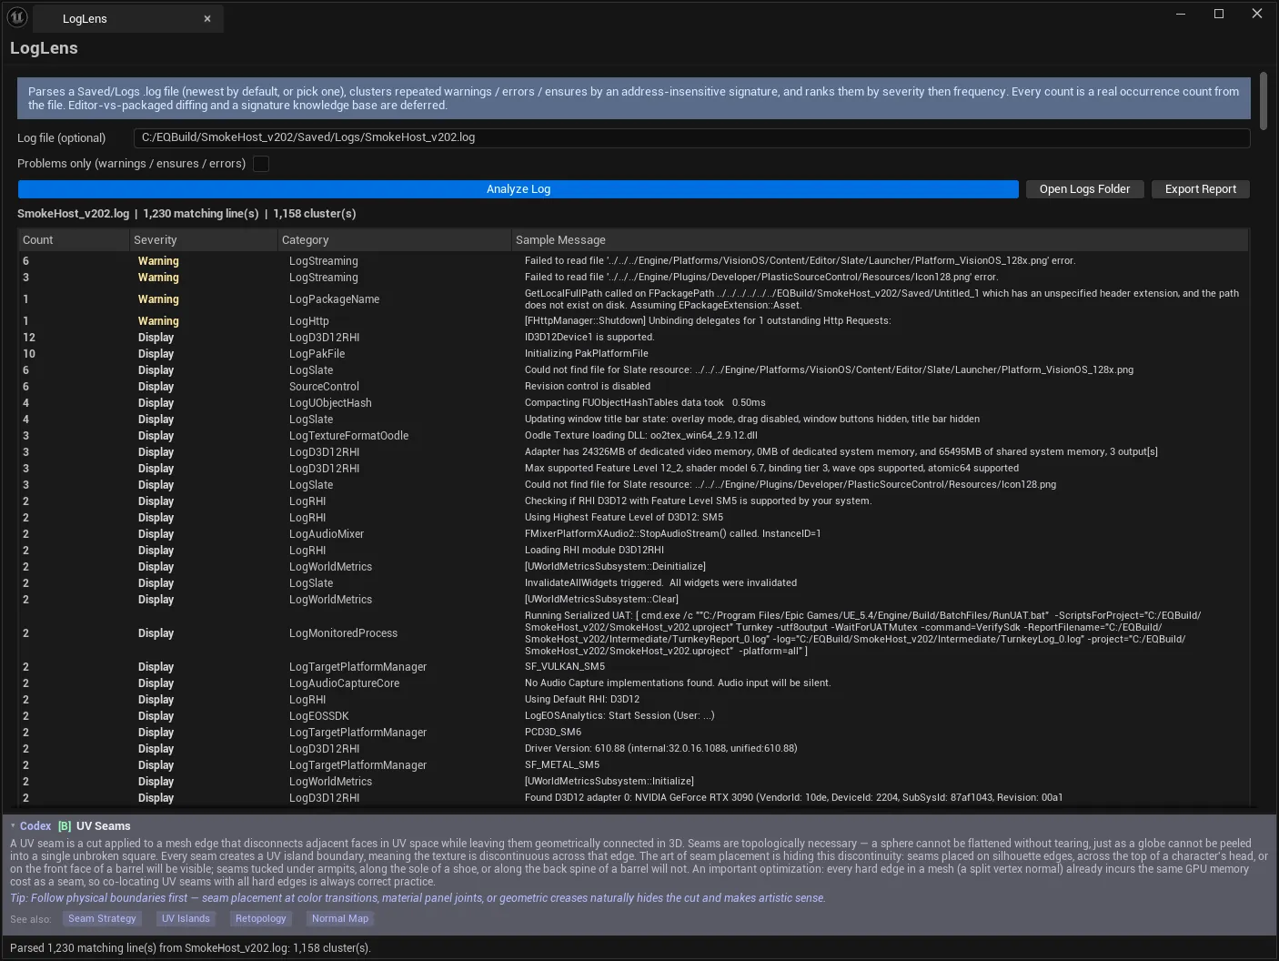The width and height of the screenshot is (1279, 961).
Task: Open Logs Folder button
Action: pyautogui.click(x=1084, y=189)
